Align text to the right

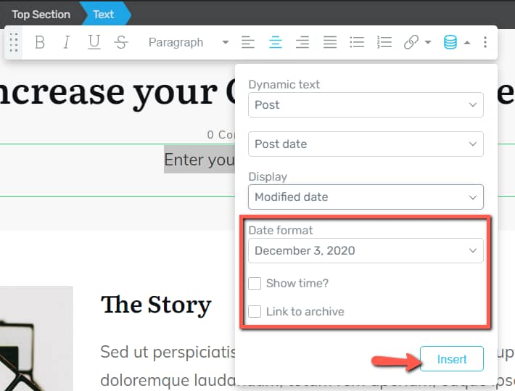pyautogui.click(x=302, y=43)
